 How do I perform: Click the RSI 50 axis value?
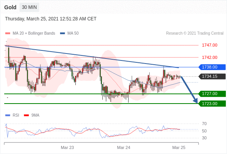tap(204, 131)
